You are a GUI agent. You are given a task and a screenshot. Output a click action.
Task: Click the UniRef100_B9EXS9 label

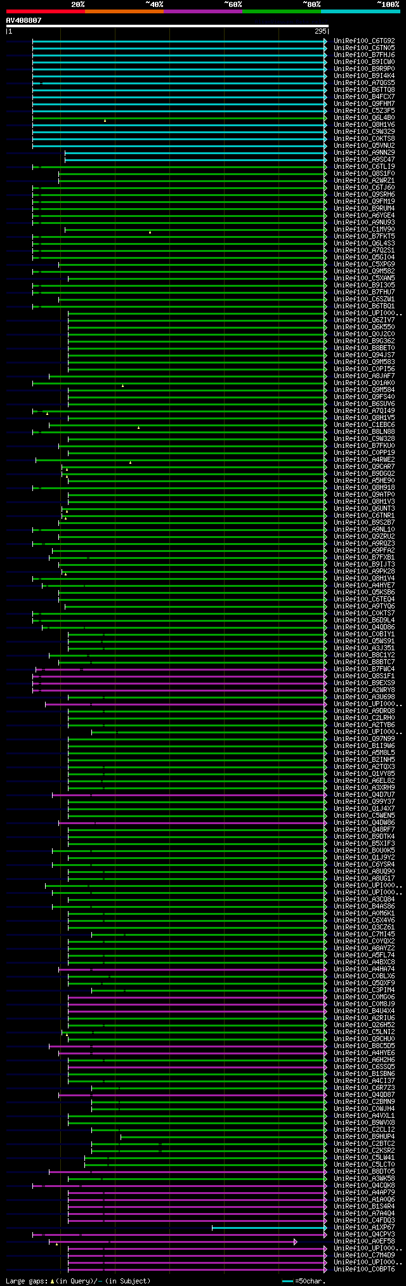364,683
